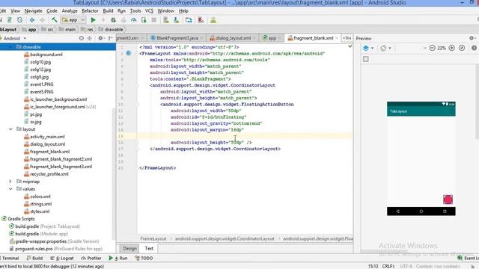Open the Run tool window button
The image size is (479, 269).
pos(118,259)
